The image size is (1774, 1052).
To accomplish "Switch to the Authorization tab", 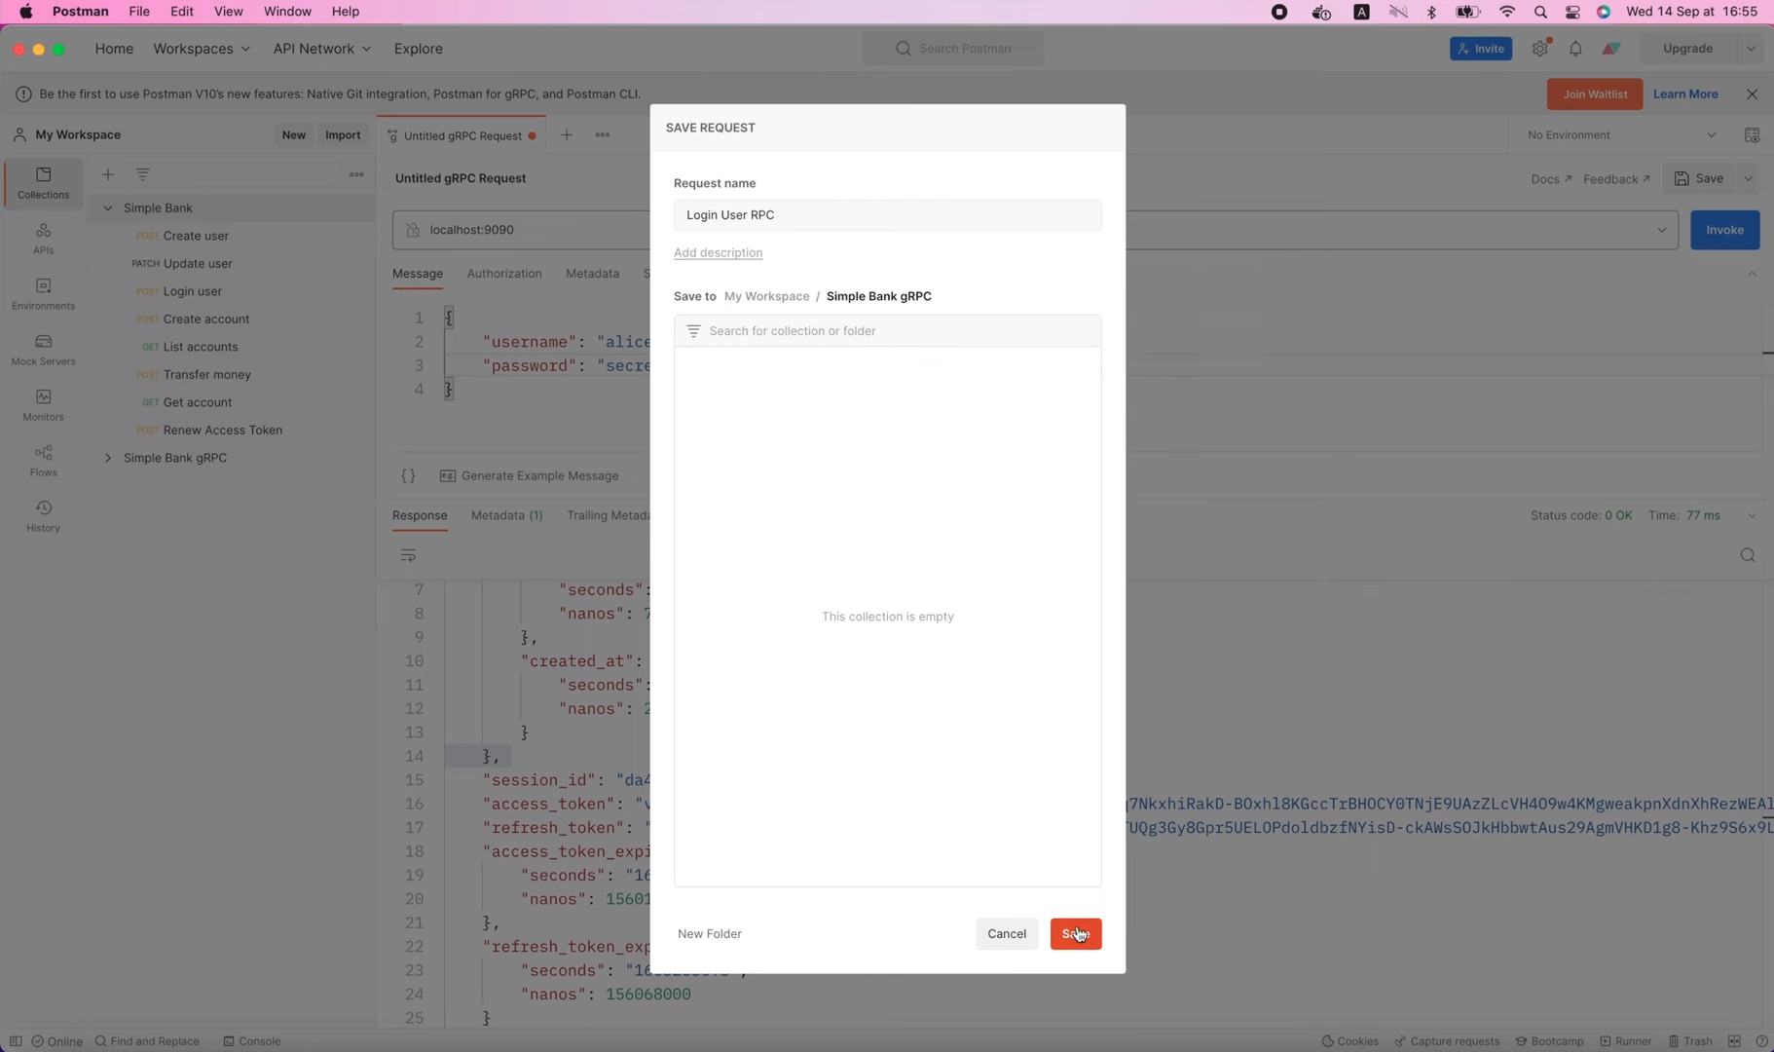I will [504, 275].
